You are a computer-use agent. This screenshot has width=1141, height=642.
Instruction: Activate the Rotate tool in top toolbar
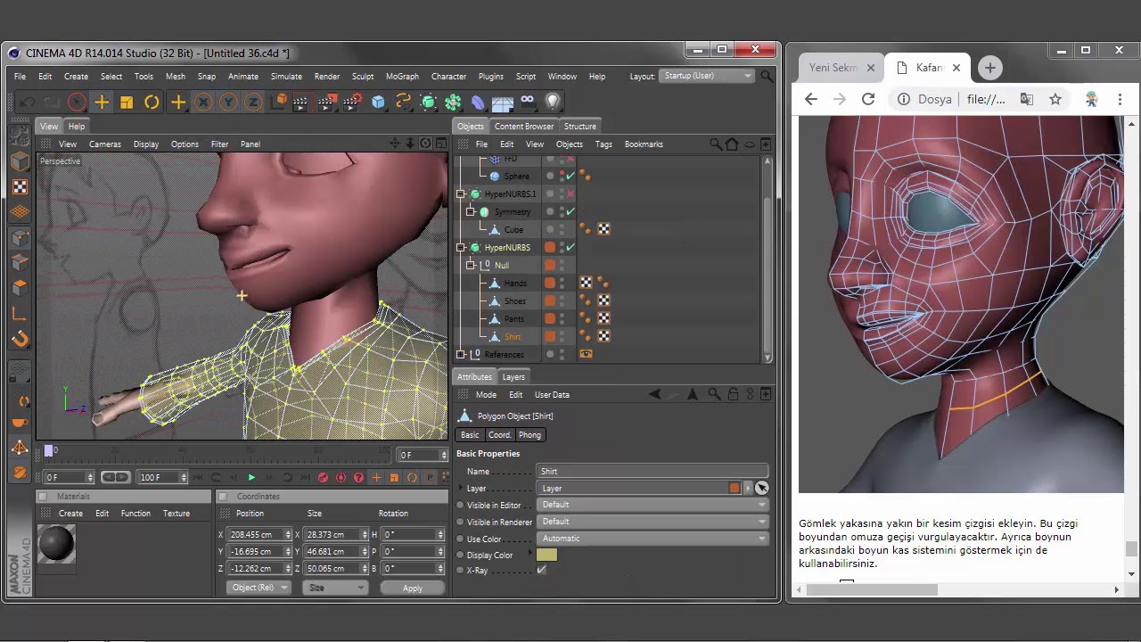pyautogui.click(x=152, y=102)
